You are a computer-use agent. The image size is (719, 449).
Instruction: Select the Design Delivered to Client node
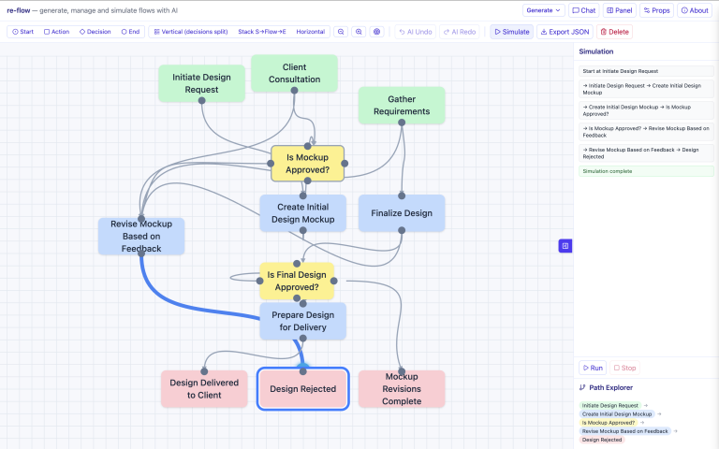click(x=204, y=388)
